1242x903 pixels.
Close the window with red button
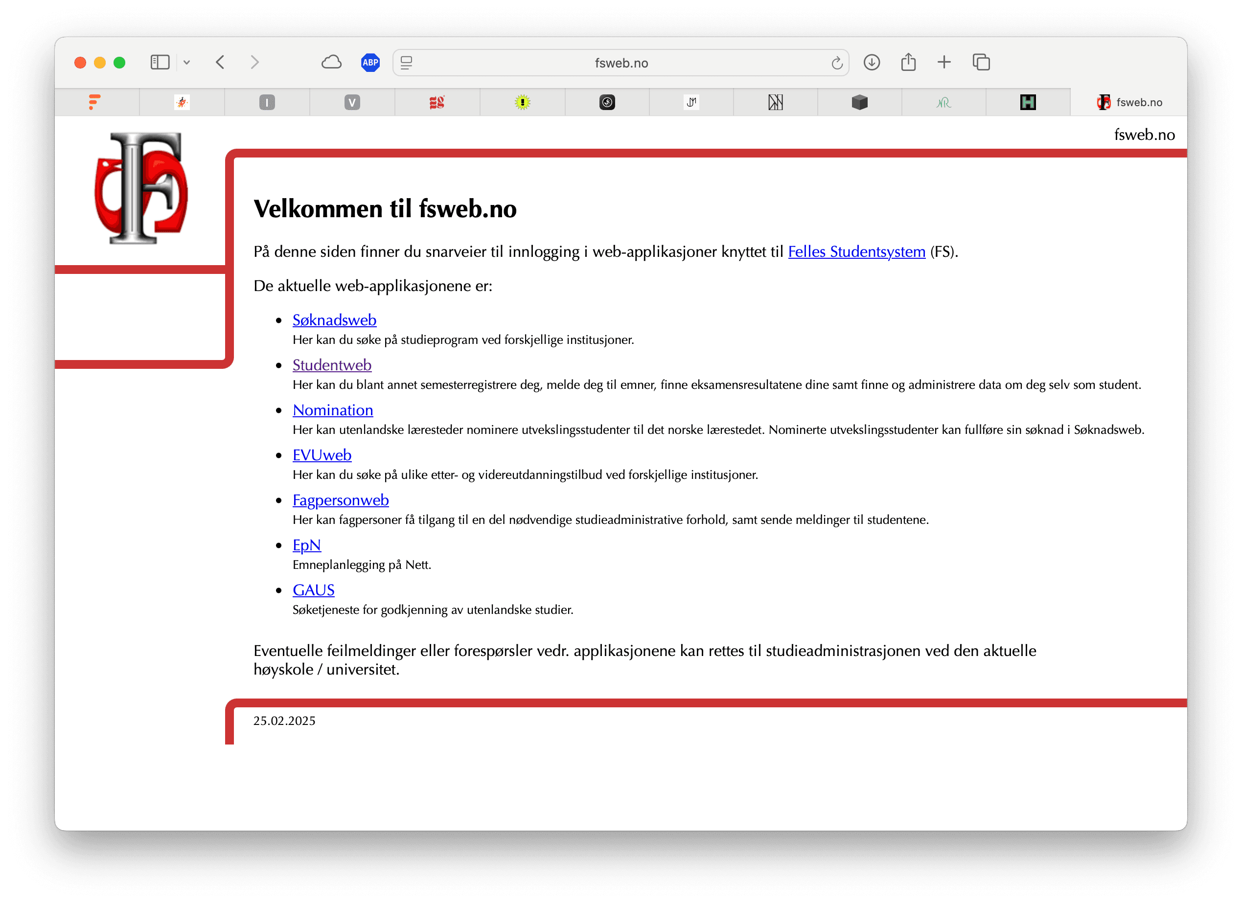[80, 63]
